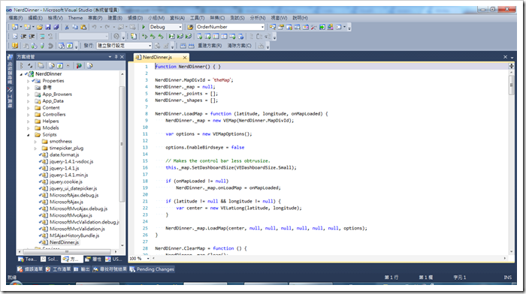
Task: Click the New Project toolbar icon
Action: [x=15, y=27]
